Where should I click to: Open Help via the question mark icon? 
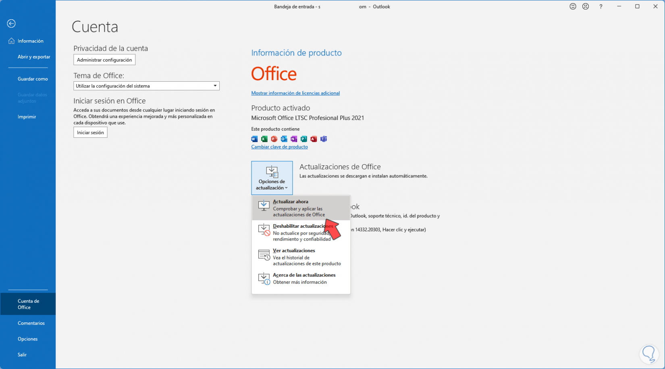click(x=601, y=6)
